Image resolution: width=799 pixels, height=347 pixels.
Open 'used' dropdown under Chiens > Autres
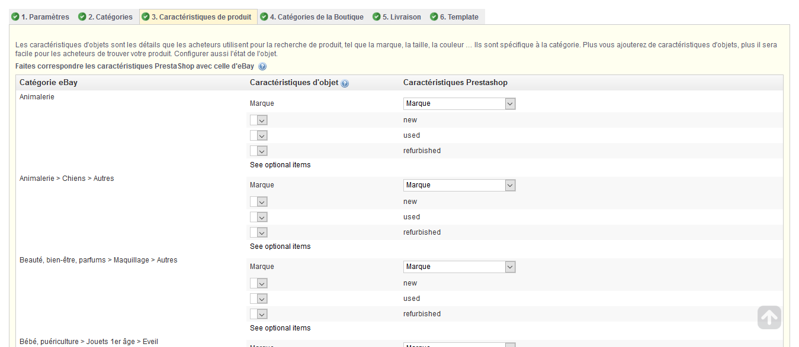click(259, 217)
